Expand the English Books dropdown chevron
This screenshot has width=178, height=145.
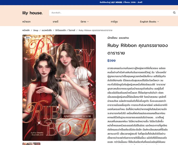coord(158,22)
